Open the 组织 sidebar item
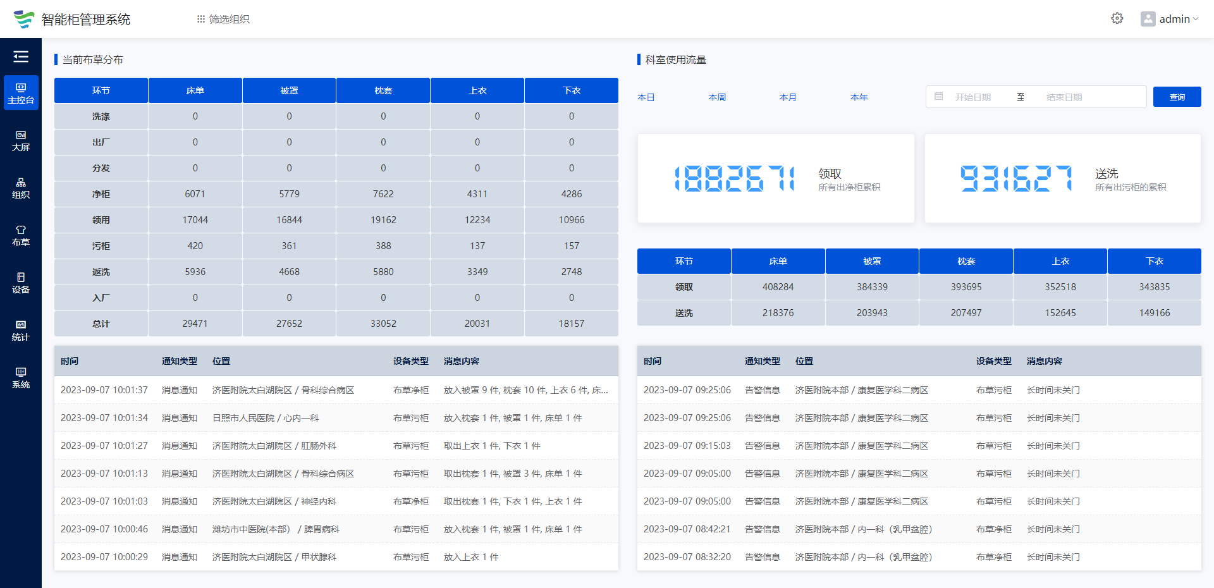The height and width of the screenshot is (588, 1214). [x=21, y=188]
